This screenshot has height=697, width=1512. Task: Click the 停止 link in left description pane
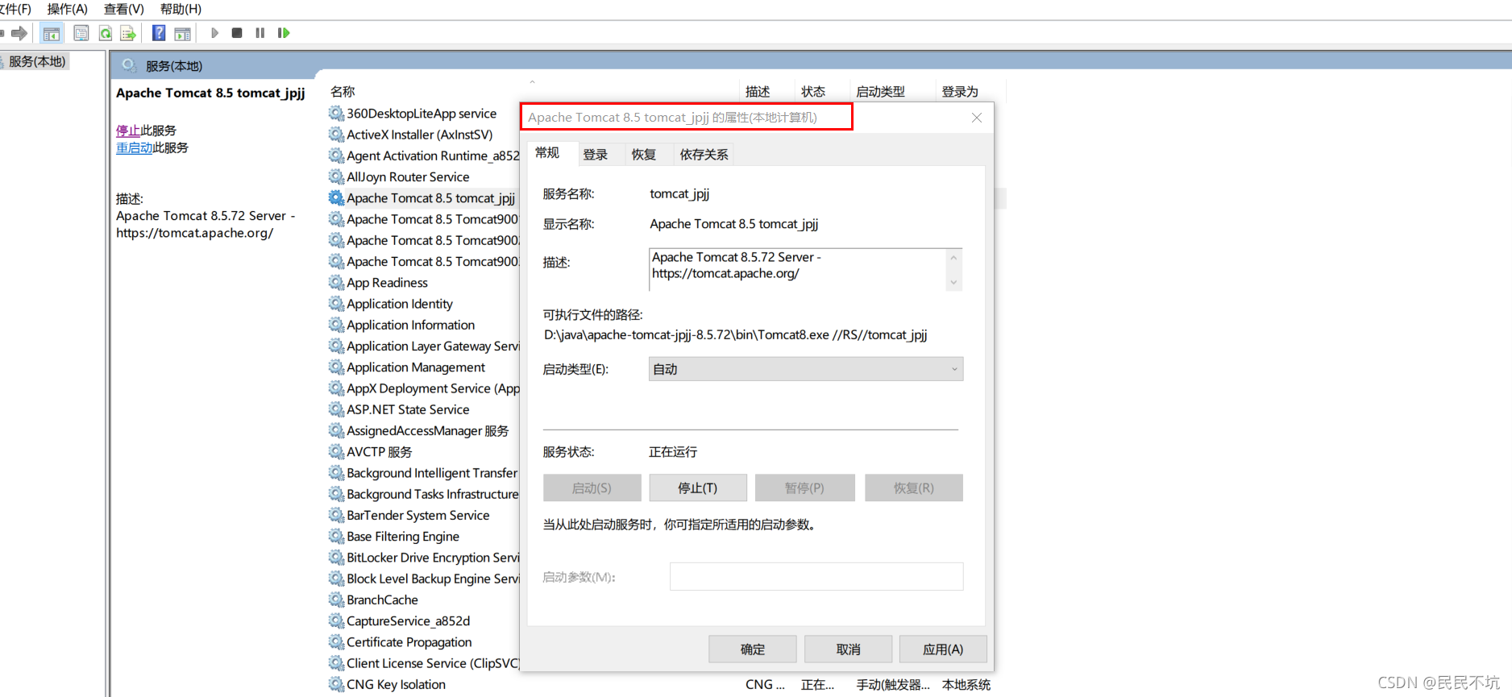coord(128,131)
